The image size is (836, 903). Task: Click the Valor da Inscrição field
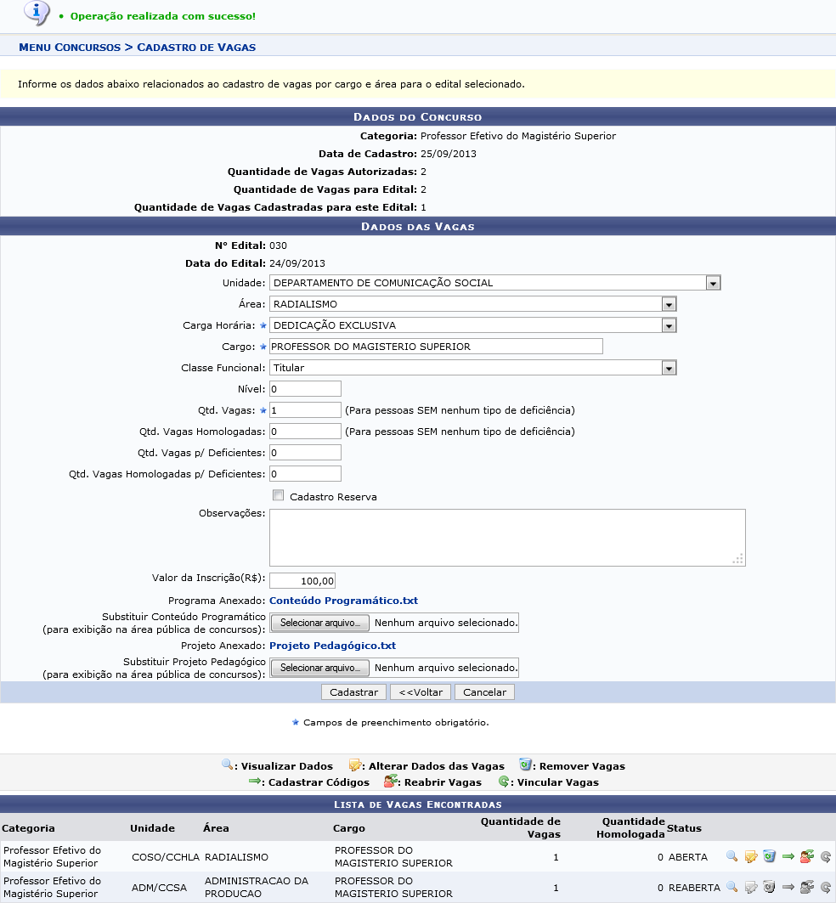coord(302,580)
